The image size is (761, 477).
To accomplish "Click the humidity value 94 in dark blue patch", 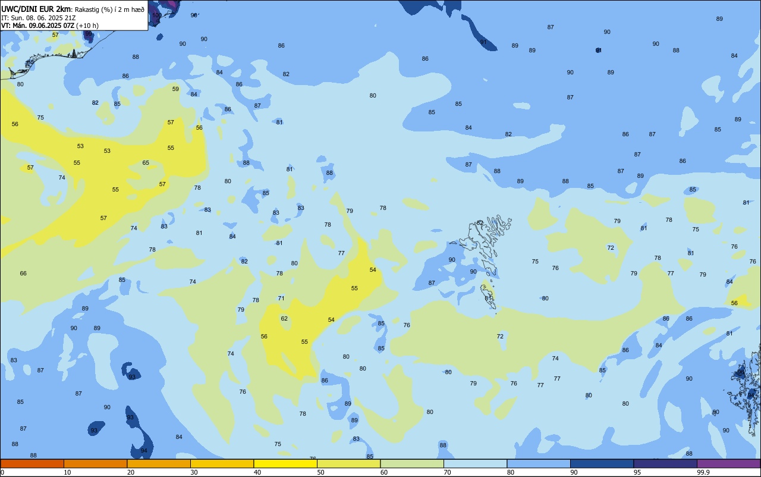I will coord(144,451).
